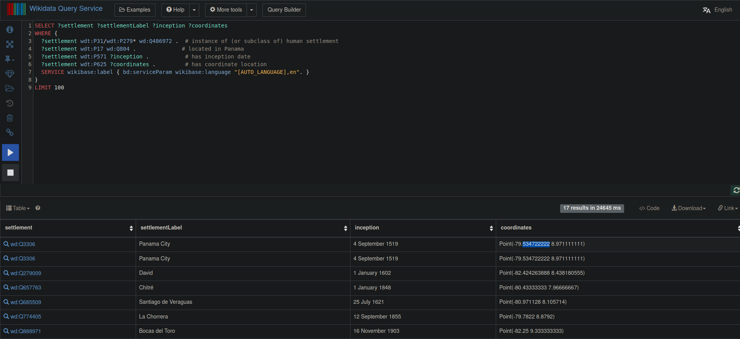Image resolution: width=740 pixels, height=339 pixels.
Task: Show the Code for this query
Action: coord(649,208)
